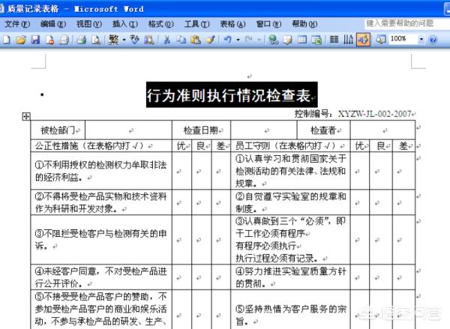450x329 pixels.
Task: Open Print Preview from toolbar
Action: coord(97,40)
